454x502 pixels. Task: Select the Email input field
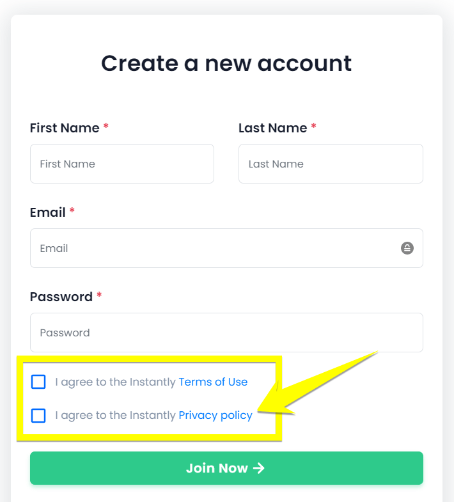click(x=211, y=248)
